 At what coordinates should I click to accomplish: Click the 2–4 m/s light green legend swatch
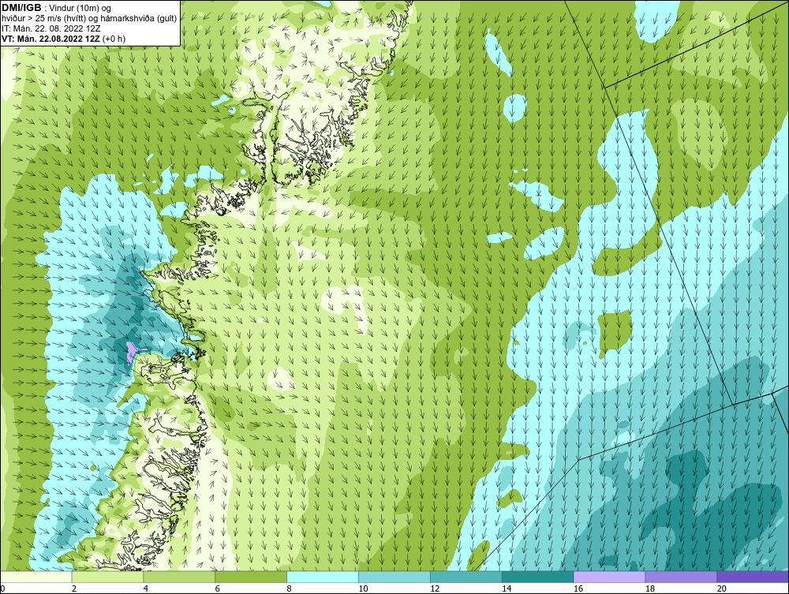[107, 577]
